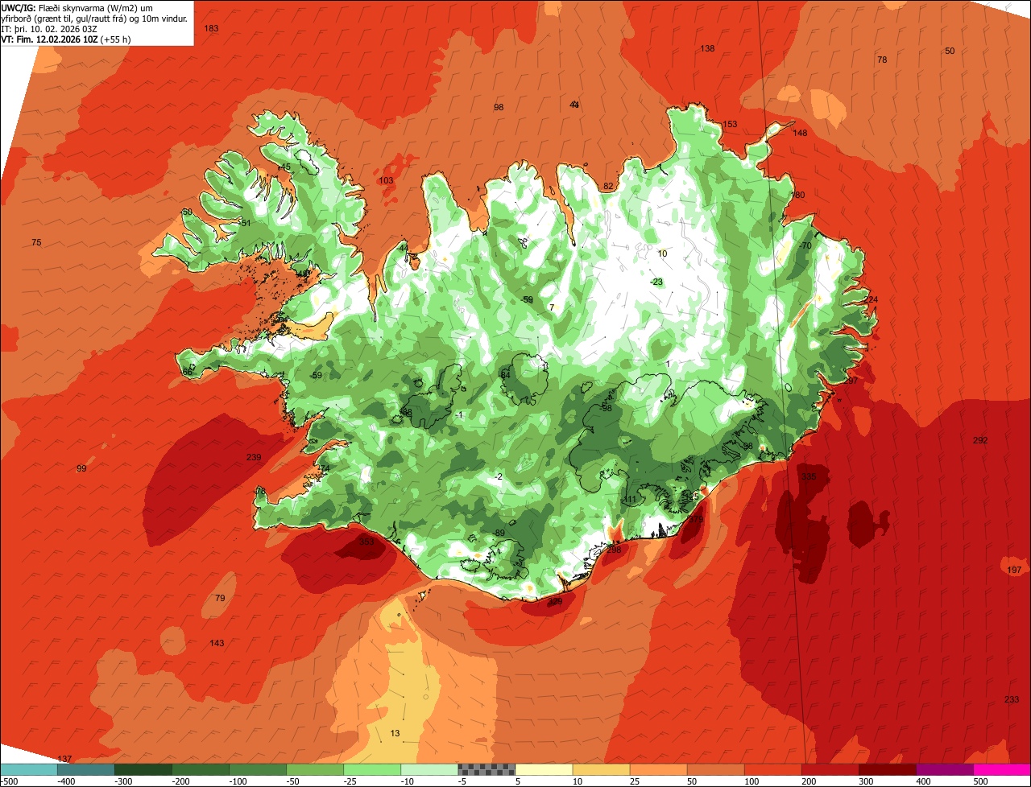Click the map value 111
Viewport: 1031px width, 787px height.
pyautogui.click(x=630, y=500)
